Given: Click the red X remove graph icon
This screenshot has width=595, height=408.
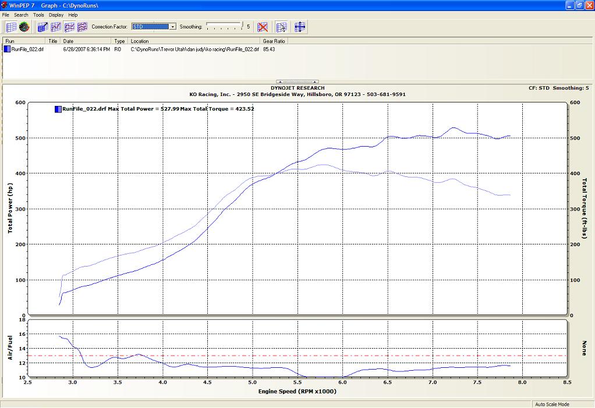Looking at the screenshot, I should pos(263,27).
